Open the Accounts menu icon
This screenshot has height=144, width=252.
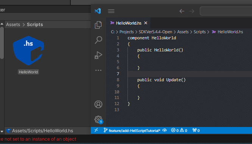[98, 104]
